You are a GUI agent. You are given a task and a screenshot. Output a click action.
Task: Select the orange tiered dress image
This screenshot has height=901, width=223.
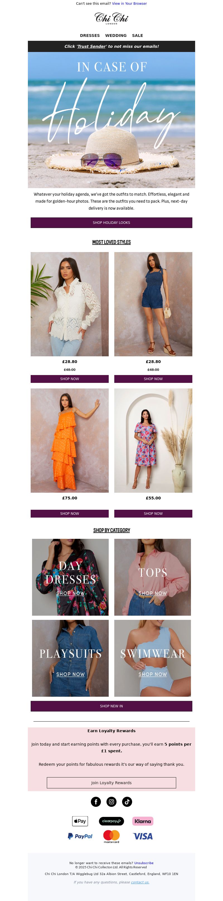(69, 440)
